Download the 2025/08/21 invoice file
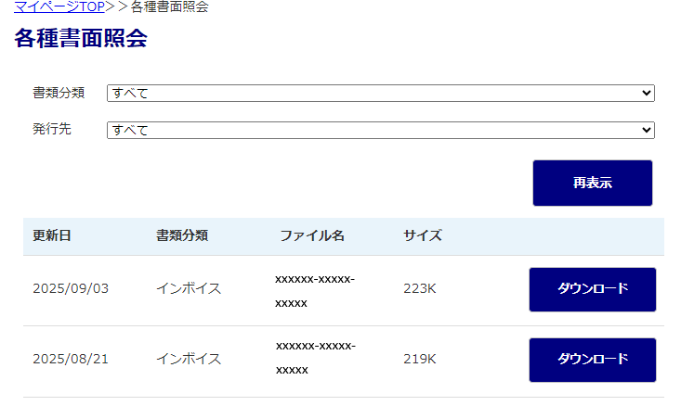This screenshot has width=681, height=406. (x=593, y=360)
